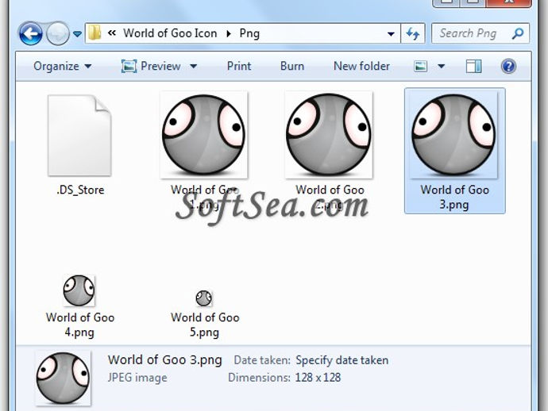Create a New folder
548x411 pixels.
[x=361, y=66]
